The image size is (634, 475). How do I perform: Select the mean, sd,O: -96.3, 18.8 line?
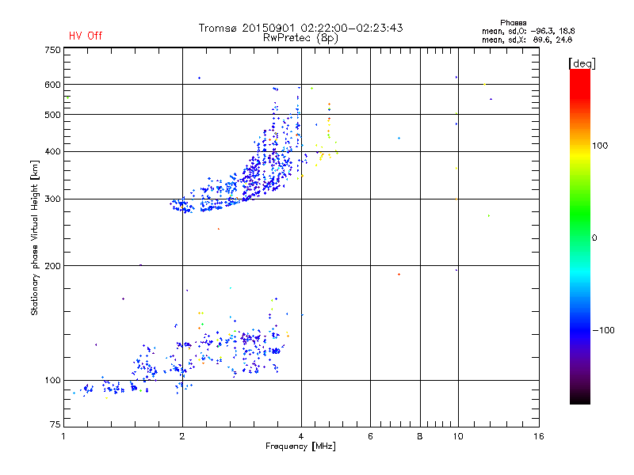click(528, 32)
